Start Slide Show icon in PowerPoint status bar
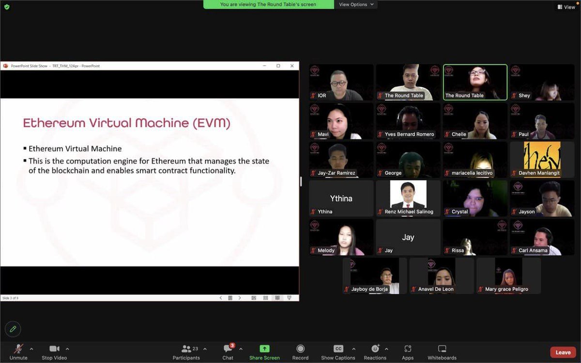The height and width of the screenshot is (363, 581). 289,298
